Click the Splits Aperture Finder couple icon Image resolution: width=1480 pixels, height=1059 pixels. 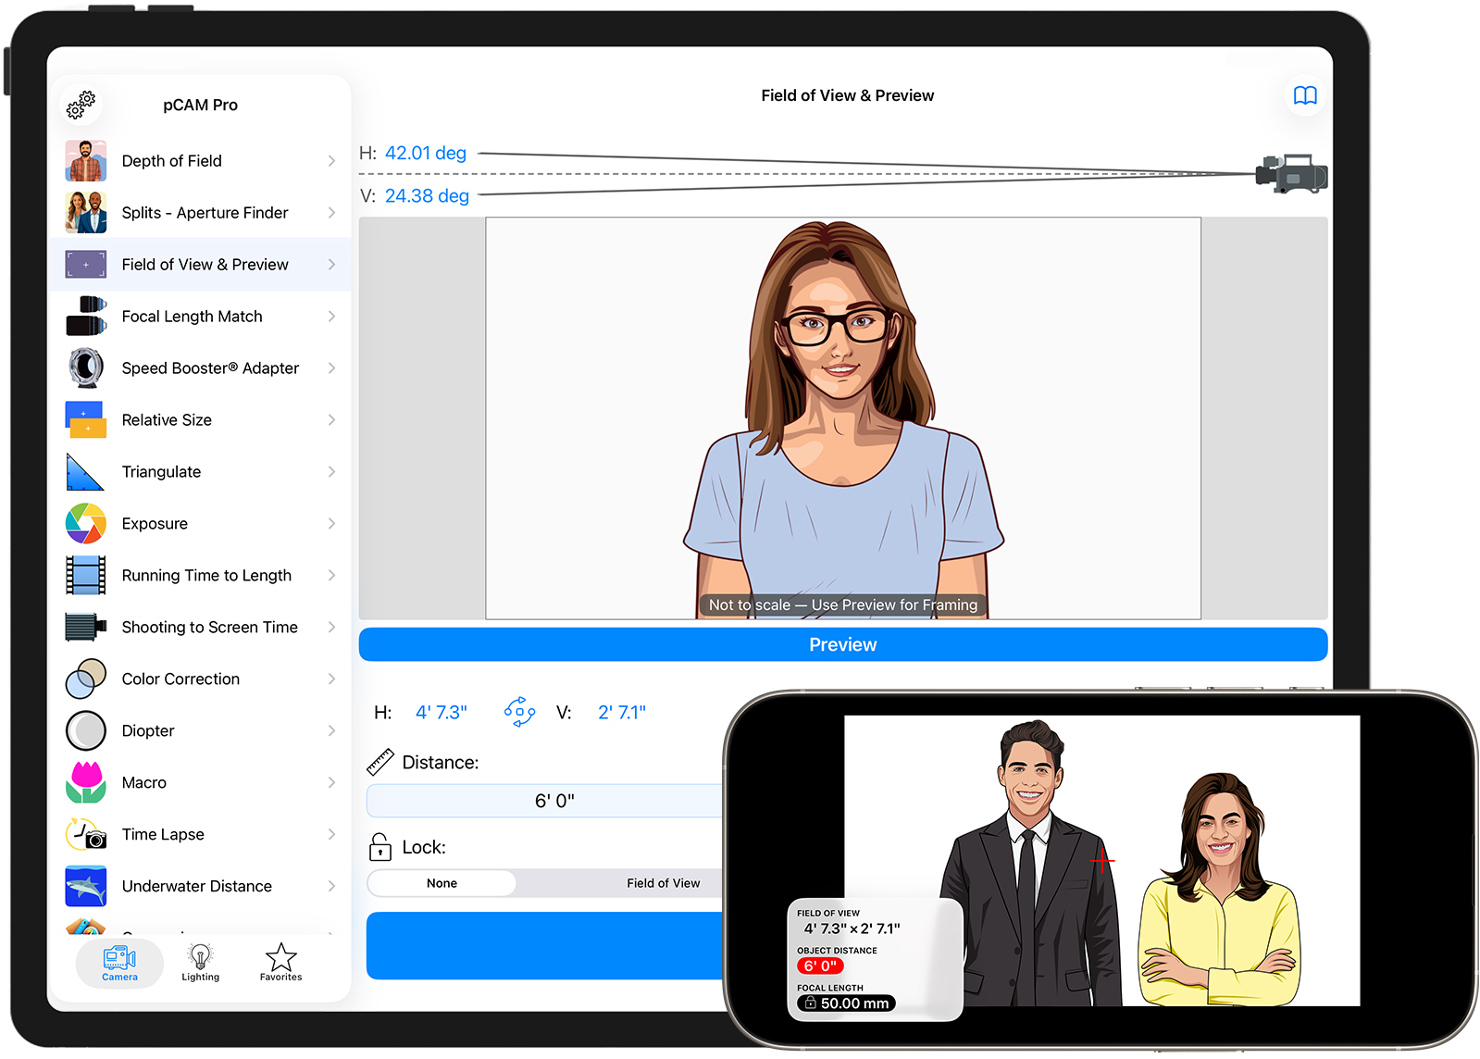point(86,213)
